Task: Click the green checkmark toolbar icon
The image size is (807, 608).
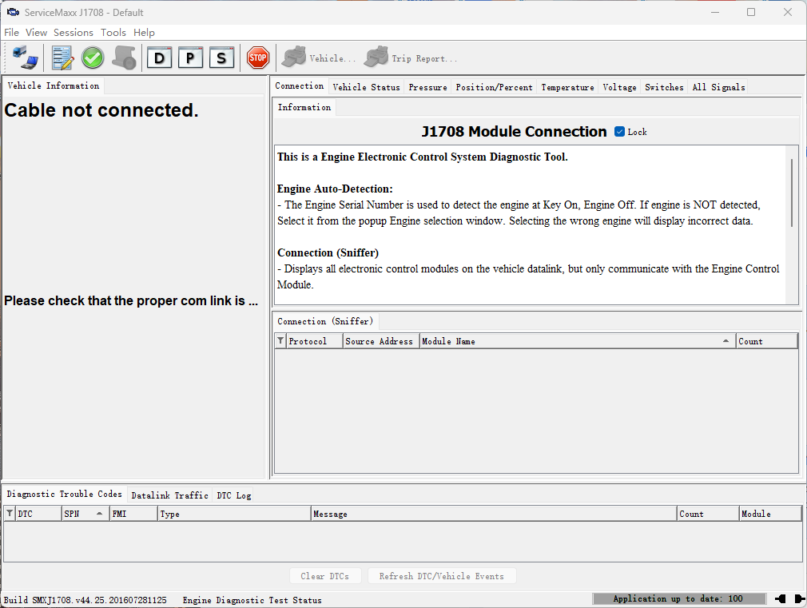Action: pos(93,58)
